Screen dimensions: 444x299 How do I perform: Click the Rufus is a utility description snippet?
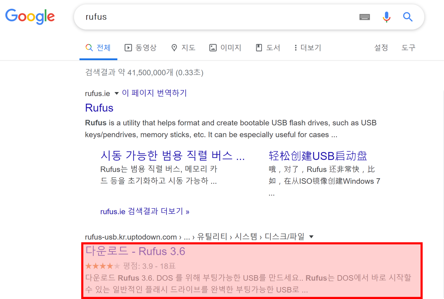click(231, 129)
